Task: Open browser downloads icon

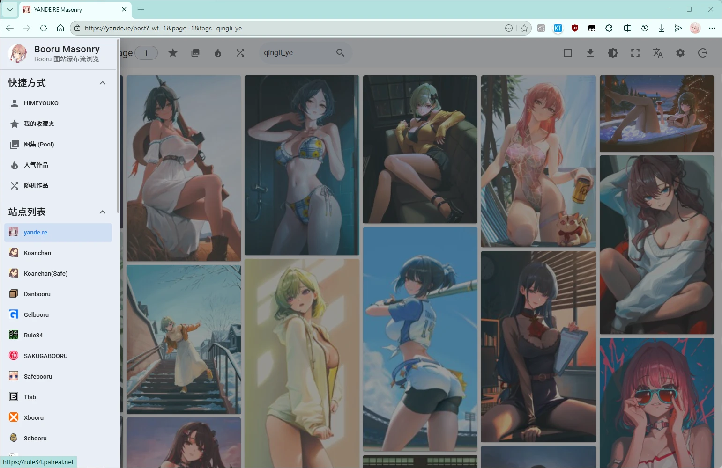Action: pyautogui.click(x=662, y=28)
